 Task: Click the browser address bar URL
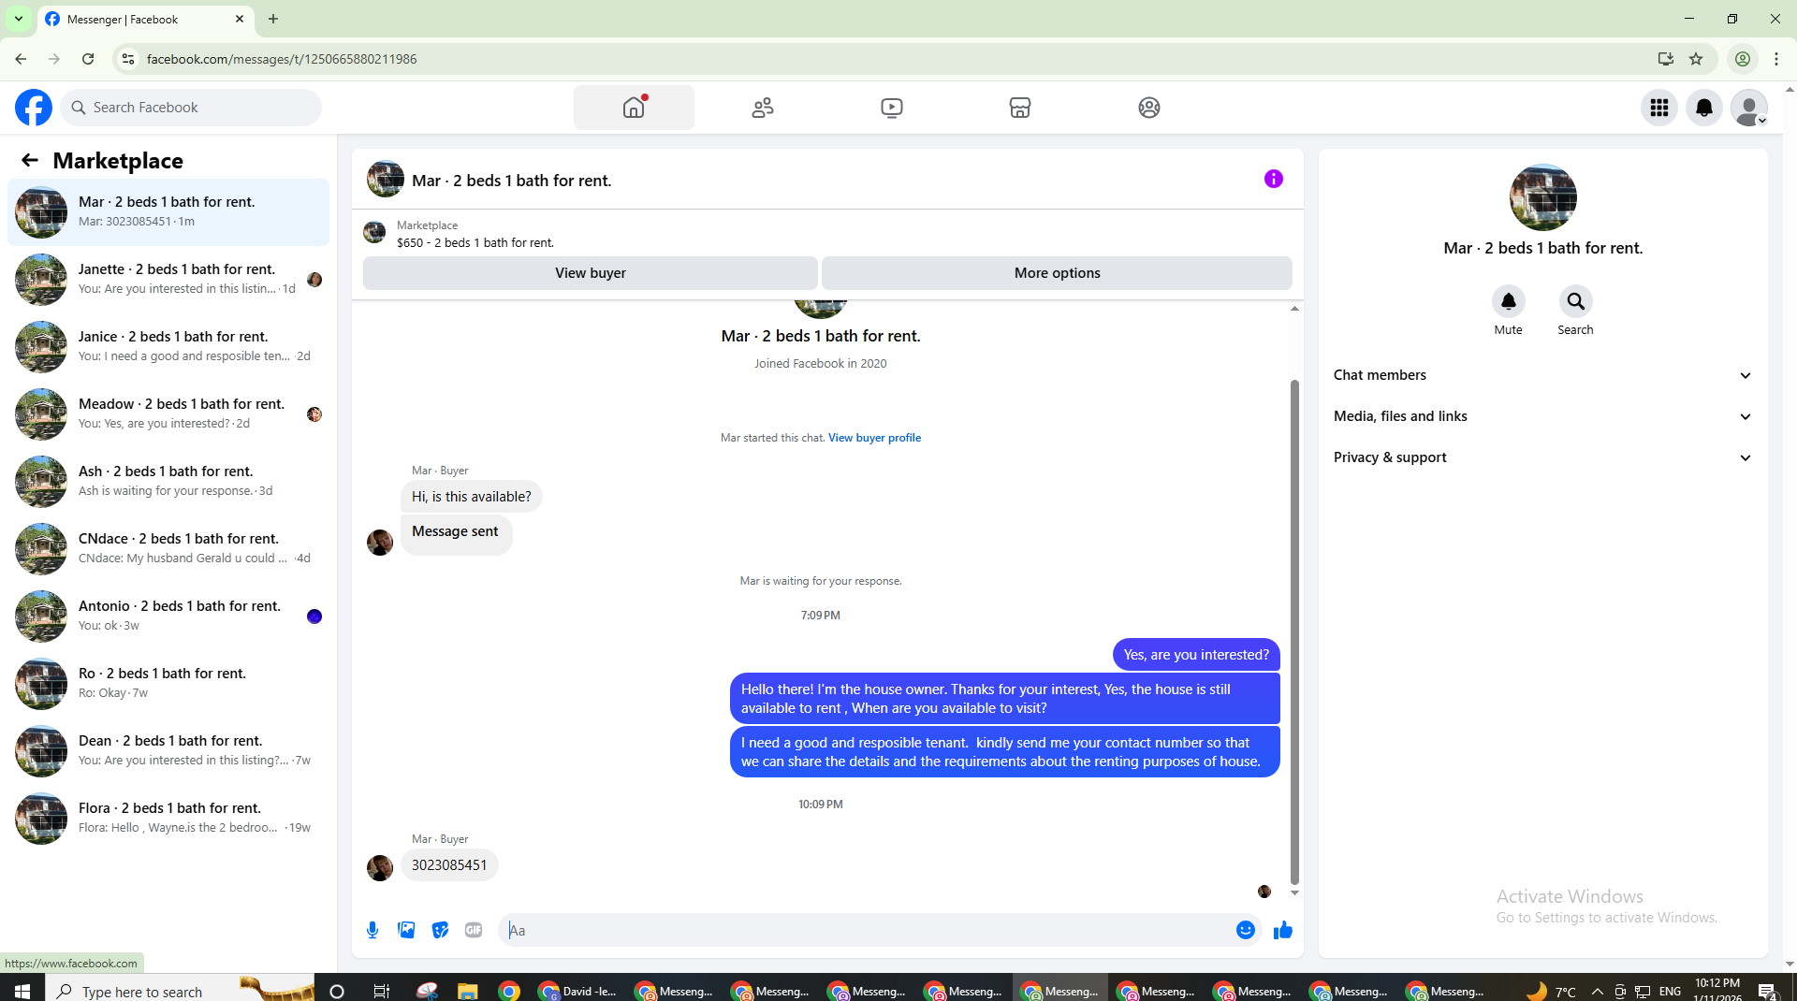point(282,59)
